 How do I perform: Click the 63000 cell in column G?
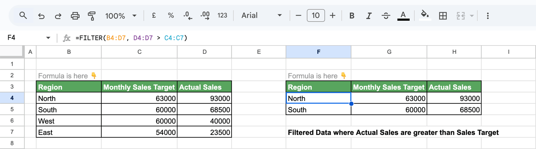(389, 98)
